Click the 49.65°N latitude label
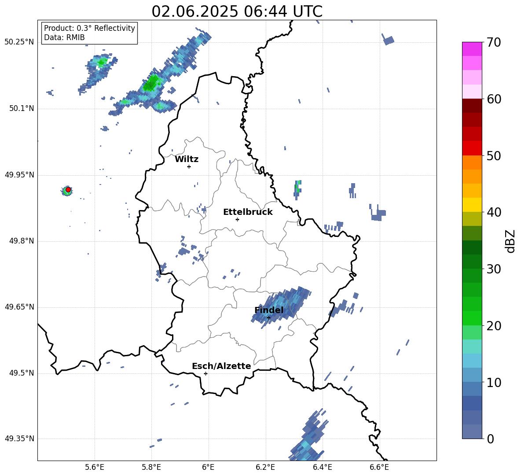Image resolution: width=521 pixels, height=476 pixels. coord(19,307)
